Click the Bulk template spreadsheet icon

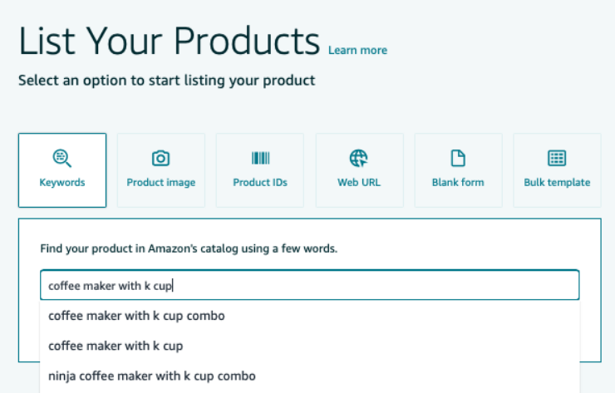click(557, 158)
